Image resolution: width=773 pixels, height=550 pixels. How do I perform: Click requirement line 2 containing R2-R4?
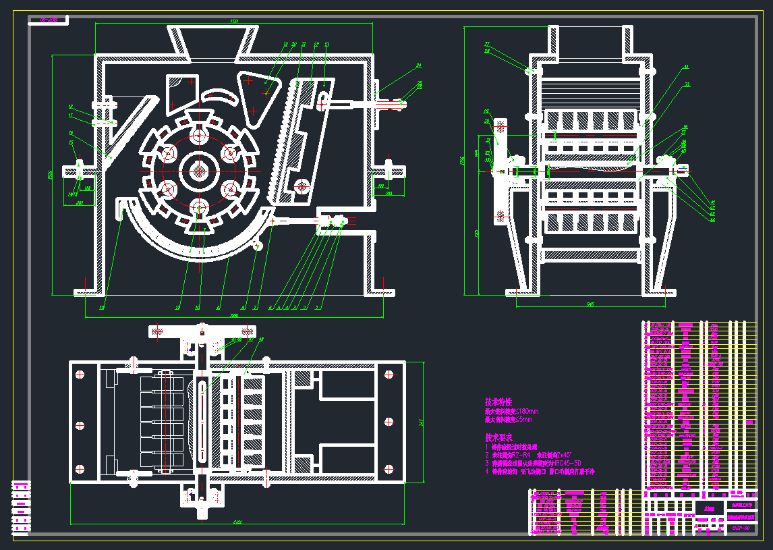(528, 456)
